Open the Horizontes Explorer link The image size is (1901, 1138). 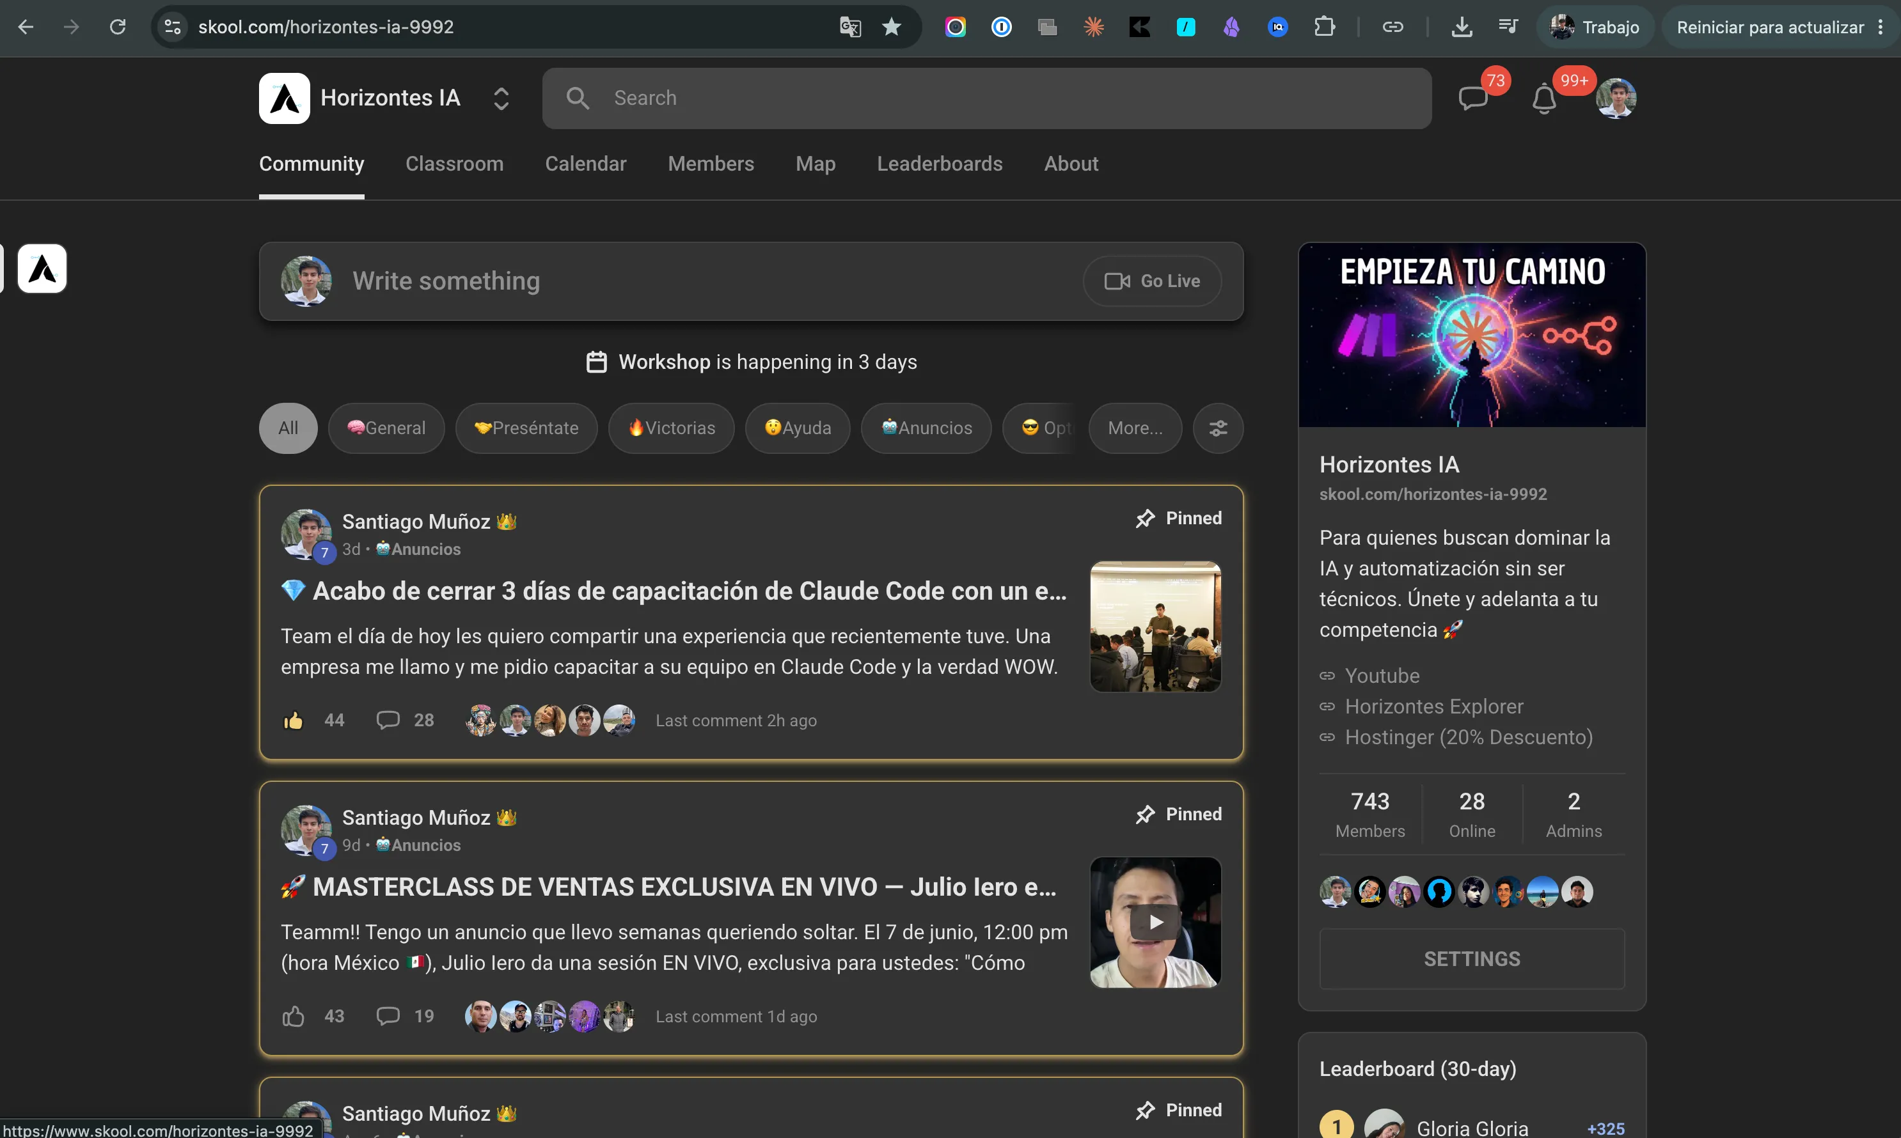(x=1434, y=706)
